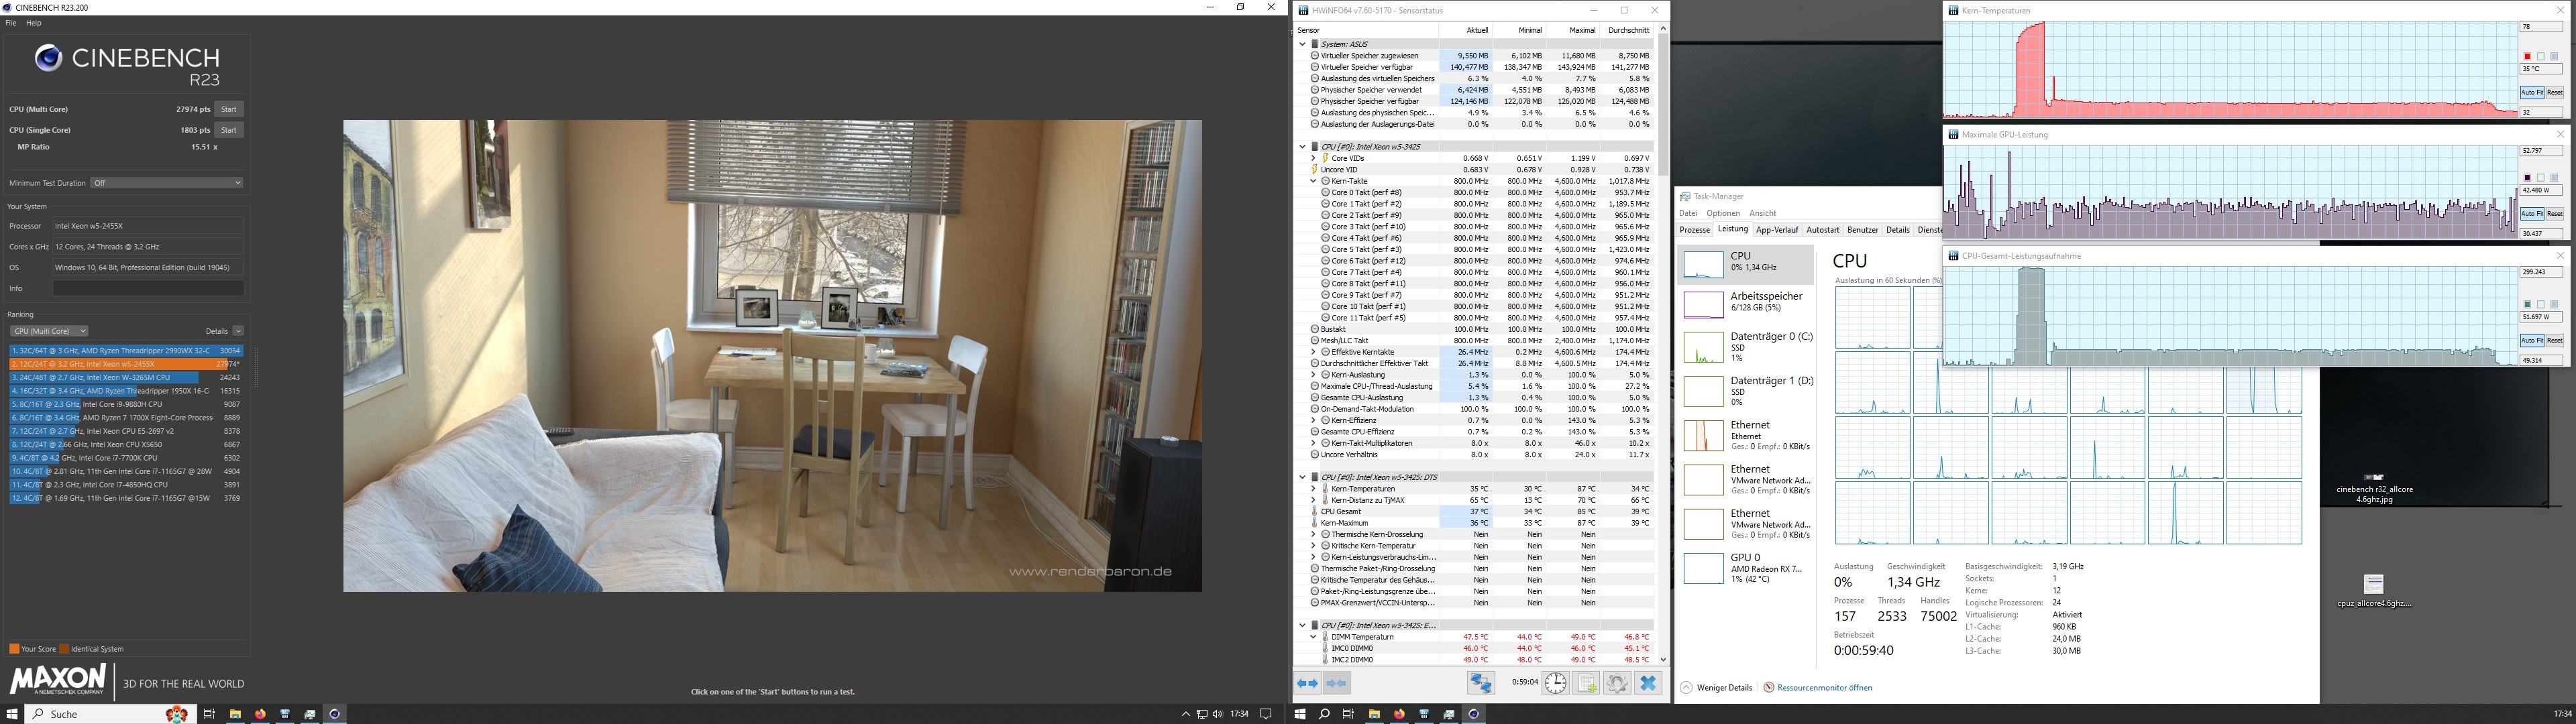The width and height of the screenshot is (2576, 724).
Task: Open Task Manager Optionen menu
Action: tap(1723, 213)
